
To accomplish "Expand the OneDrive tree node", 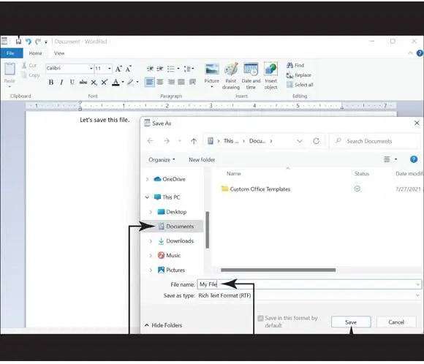I will (x=148, y=179).
